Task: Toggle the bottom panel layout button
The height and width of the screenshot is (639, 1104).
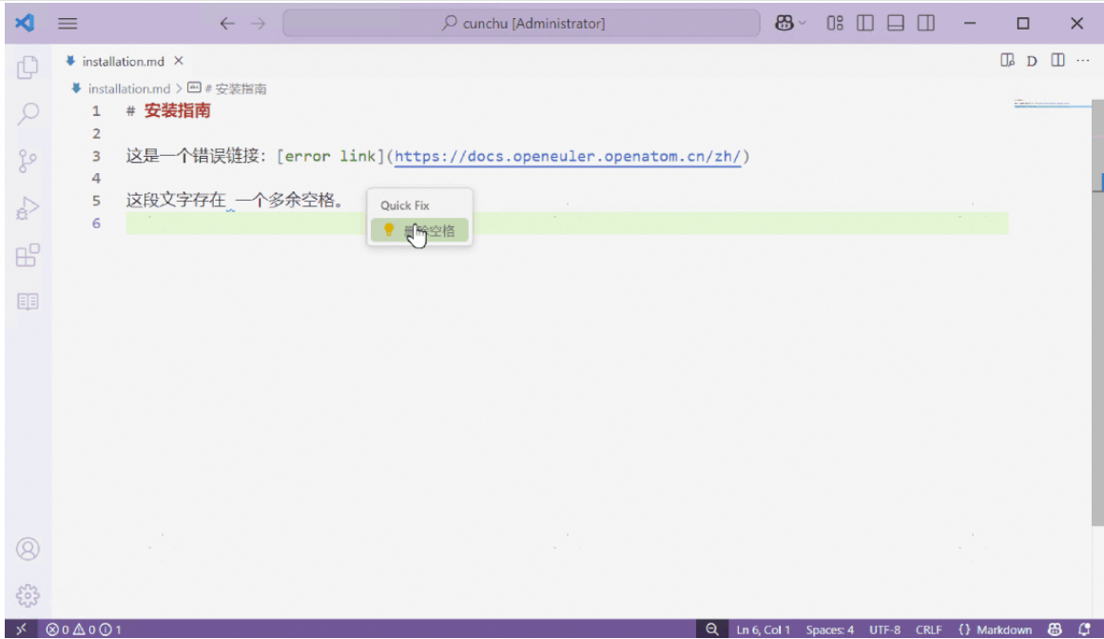Action: 895,24
